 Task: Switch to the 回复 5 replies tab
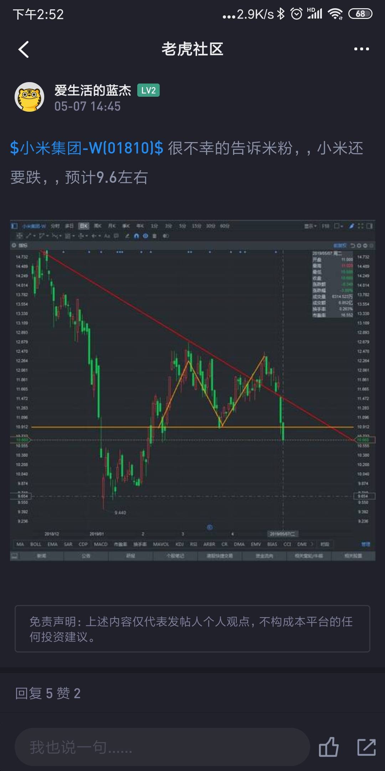34,693
